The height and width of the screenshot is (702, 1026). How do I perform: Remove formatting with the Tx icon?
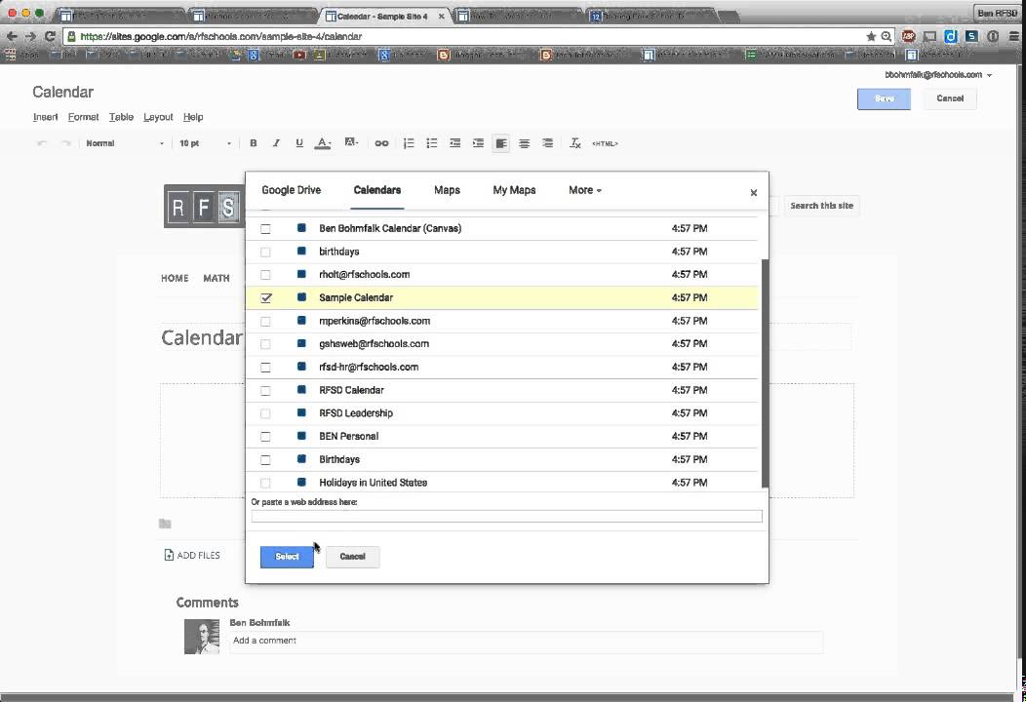(x=575, y=143)
